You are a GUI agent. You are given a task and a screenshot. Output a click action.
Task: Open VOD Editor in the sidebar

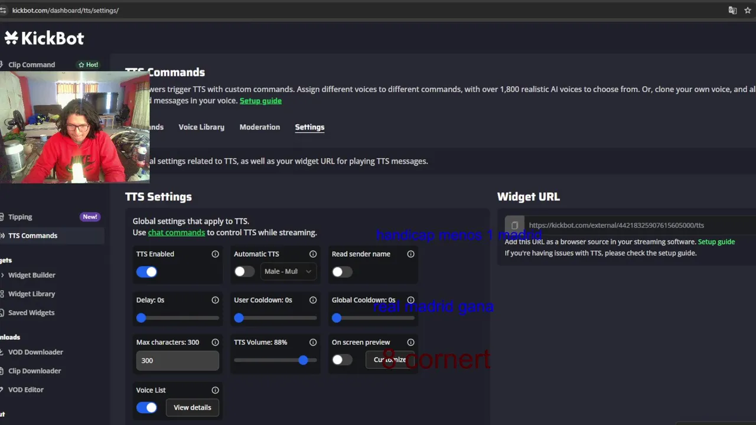(26, 390)
